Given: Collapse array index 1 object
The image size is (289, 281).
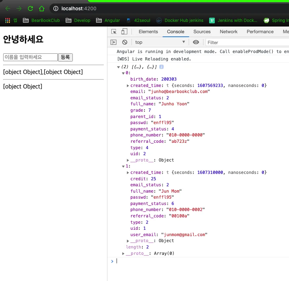Looking at the screenshot, I should point(123,166).
